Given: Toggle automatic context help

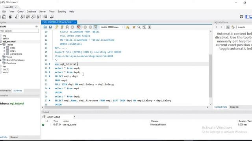Looking at the screenshot, I should (x=233, y=27).
